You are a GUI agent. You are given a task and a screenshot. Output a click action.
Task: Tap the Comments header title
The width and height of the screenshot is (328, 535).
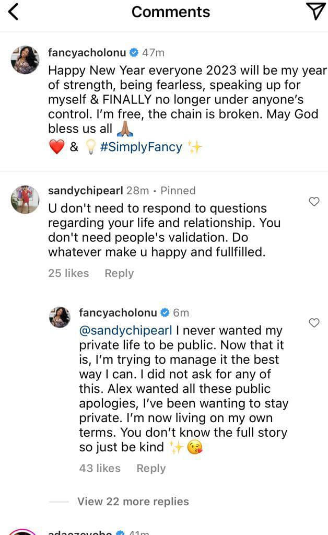[170, 12]
